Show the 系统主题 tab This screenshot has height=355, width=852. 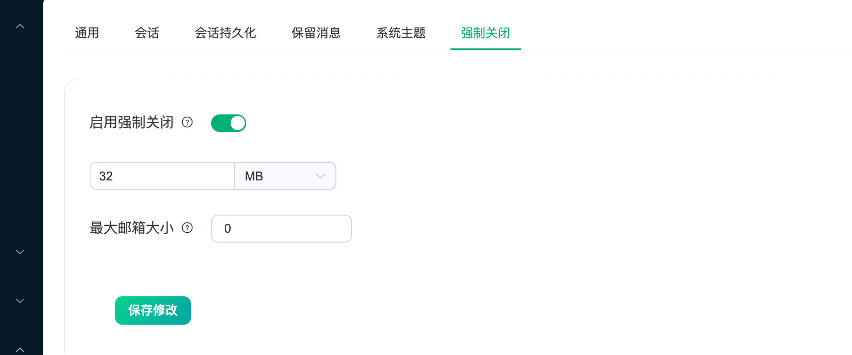click(401, 33)
